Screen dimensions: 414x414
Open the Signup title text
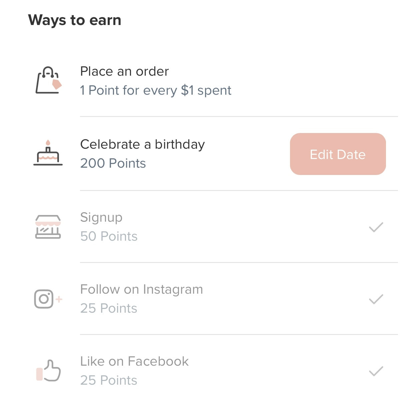101,218
